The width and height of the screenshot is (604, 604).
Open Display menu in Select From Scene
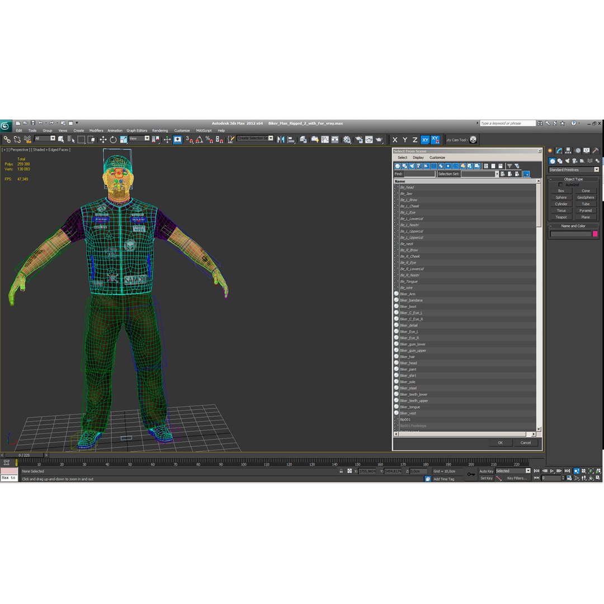click(418, 158)
